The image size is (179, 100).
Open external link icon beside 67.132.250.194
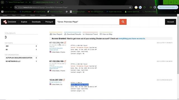(x=65, y=42)
